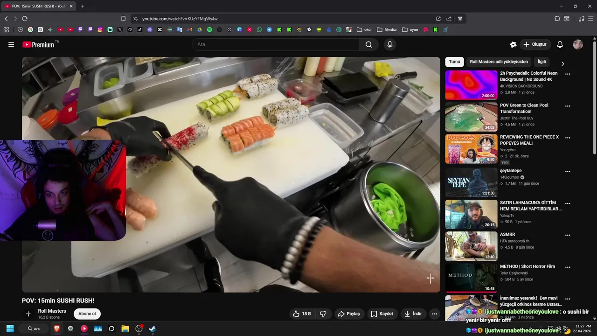Open the Google Drive bookmark
This screenshot has height=336, width=597.
tap(200, 29)
